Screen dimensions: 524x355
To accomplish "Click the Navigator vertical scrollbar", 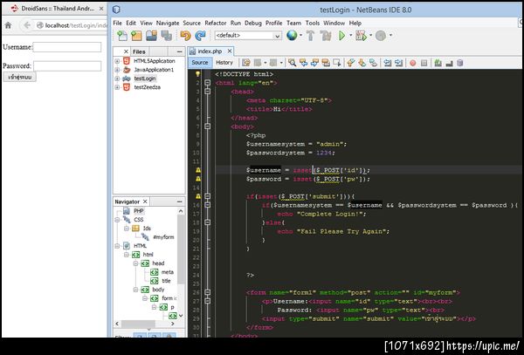I will (x=181, y=249).
